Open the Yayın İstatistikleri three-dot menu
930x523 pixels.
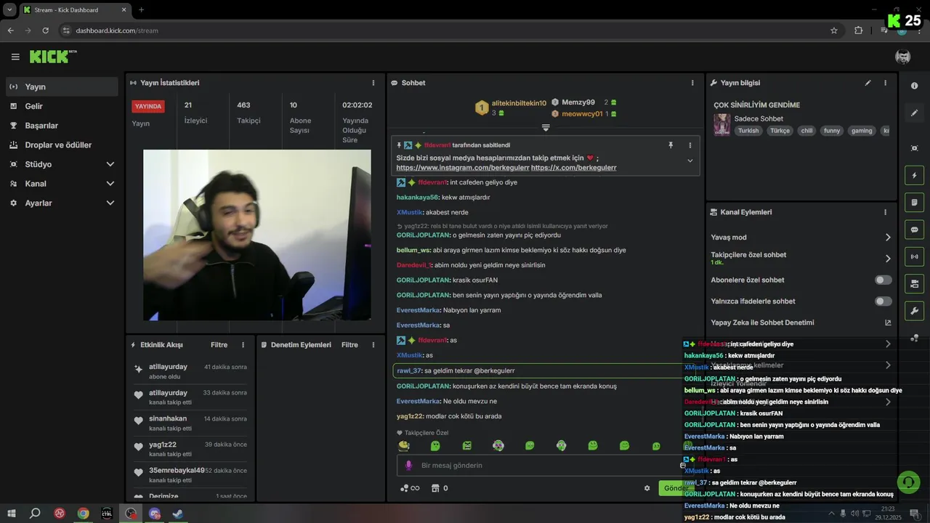pos(373,83)
